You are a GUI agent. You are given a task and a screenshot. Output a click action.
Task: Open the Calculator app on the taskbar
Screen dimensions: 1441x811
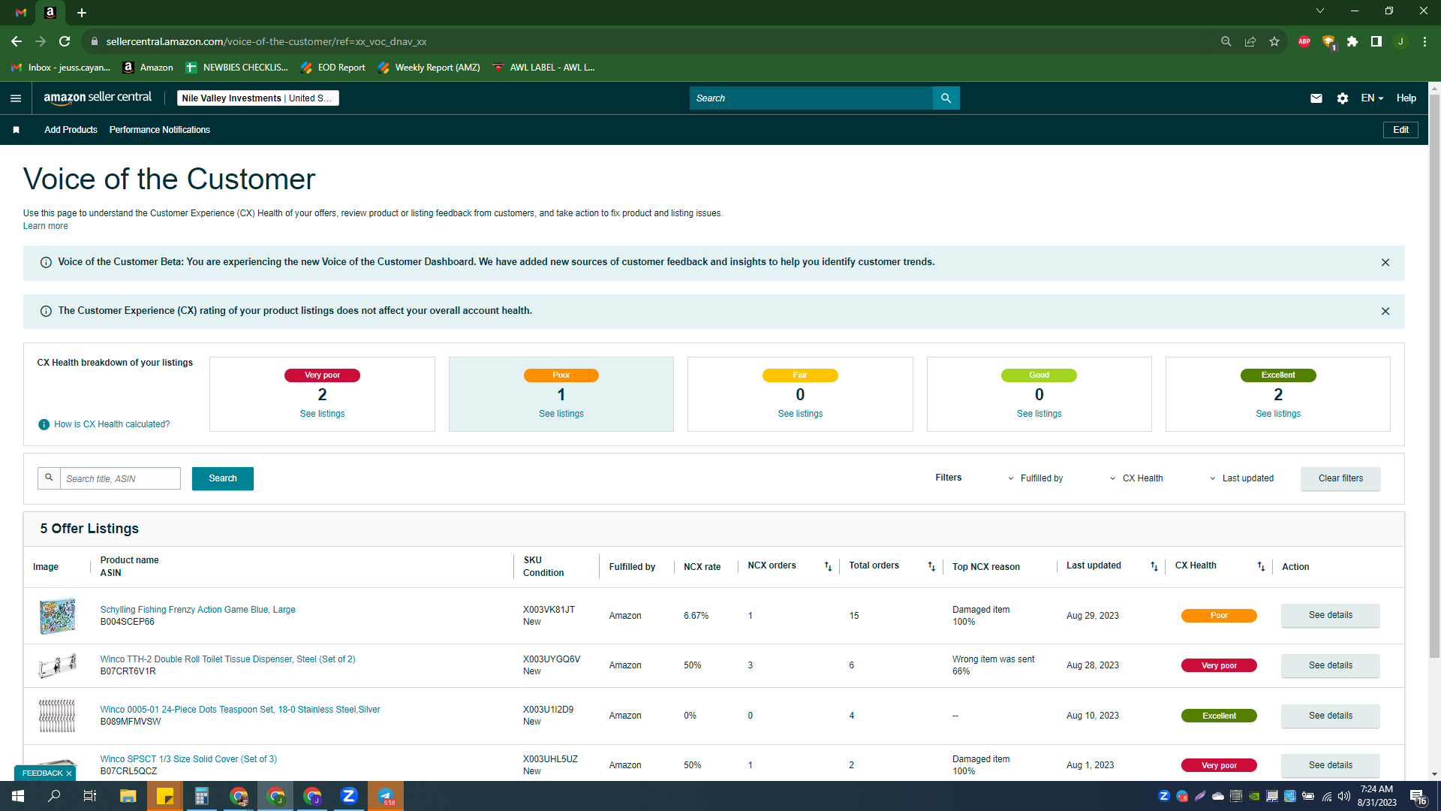(202, 796)
